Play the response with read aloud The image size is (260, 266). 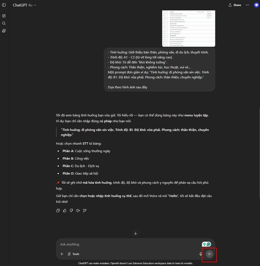(x=78, y=210)
